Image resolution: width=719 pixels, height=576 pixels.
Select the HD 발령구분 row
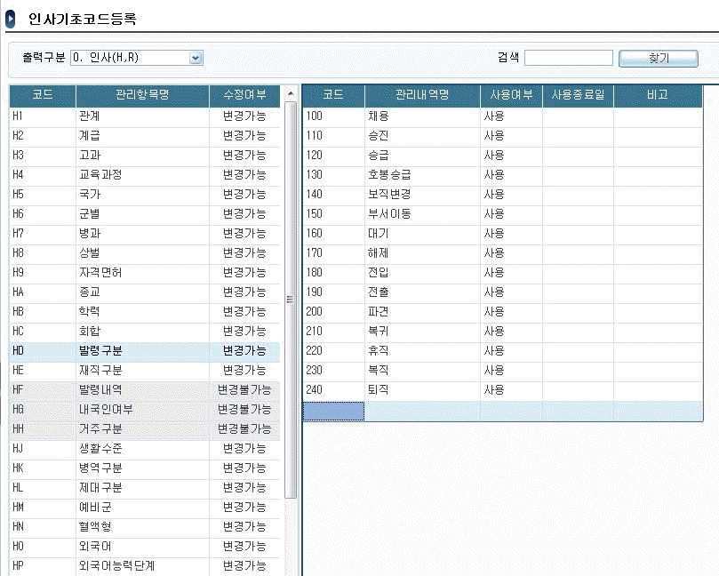click(142, 350)
